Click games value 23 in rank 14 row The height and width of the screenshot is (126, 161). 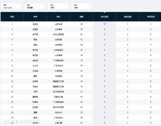coord(81,92)
